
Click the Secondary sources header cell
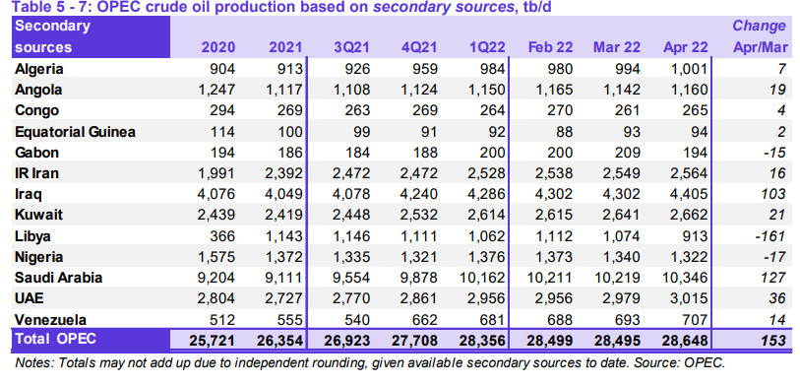click(x=91, y=36)
